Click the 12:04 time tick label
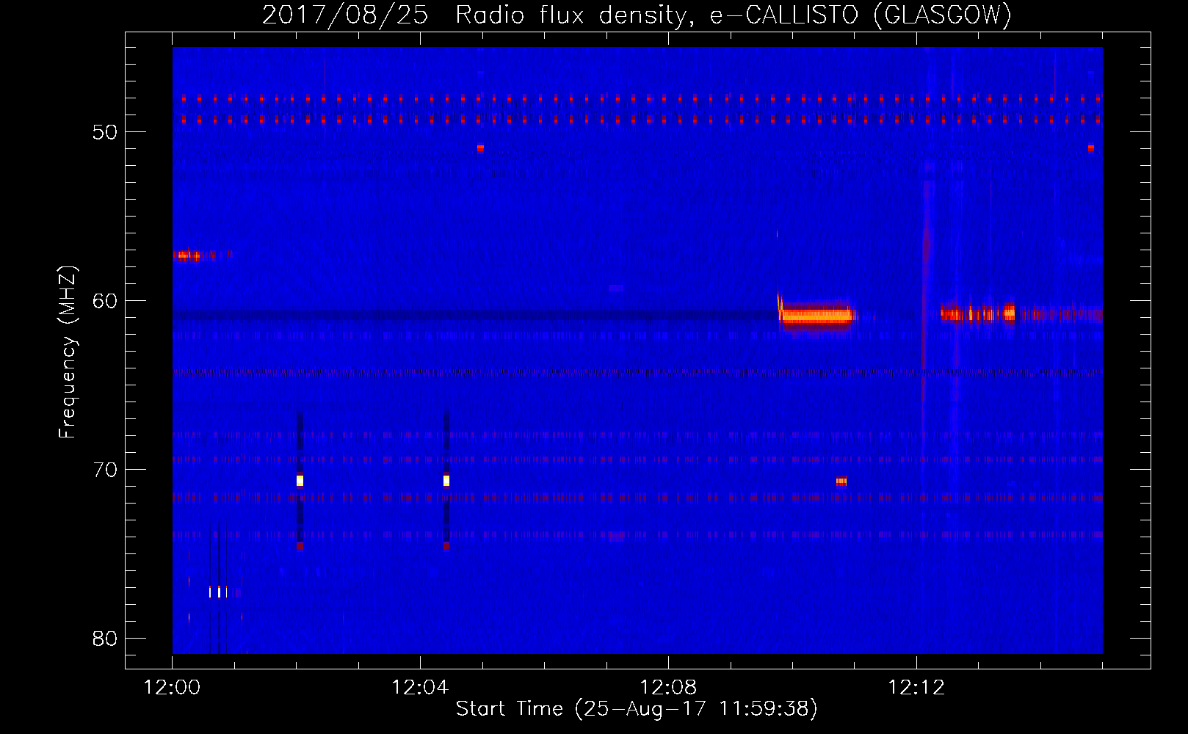The image size is (1188, 734). coord(420,688)
